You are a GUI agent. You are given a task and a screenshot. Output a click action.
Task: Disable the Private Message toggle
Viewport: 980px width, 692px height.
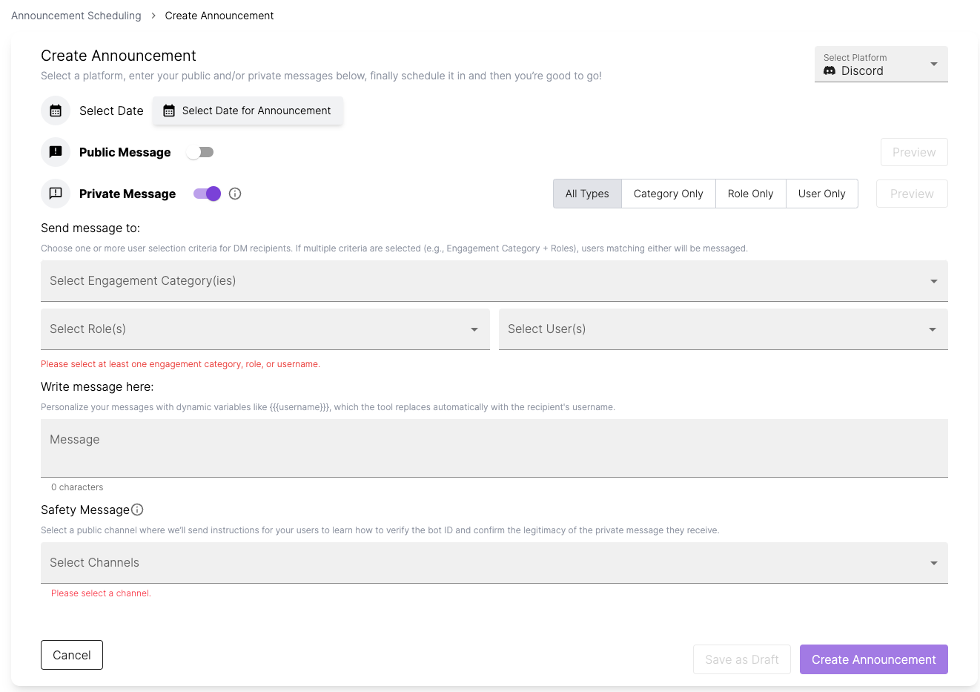(207, 194)
